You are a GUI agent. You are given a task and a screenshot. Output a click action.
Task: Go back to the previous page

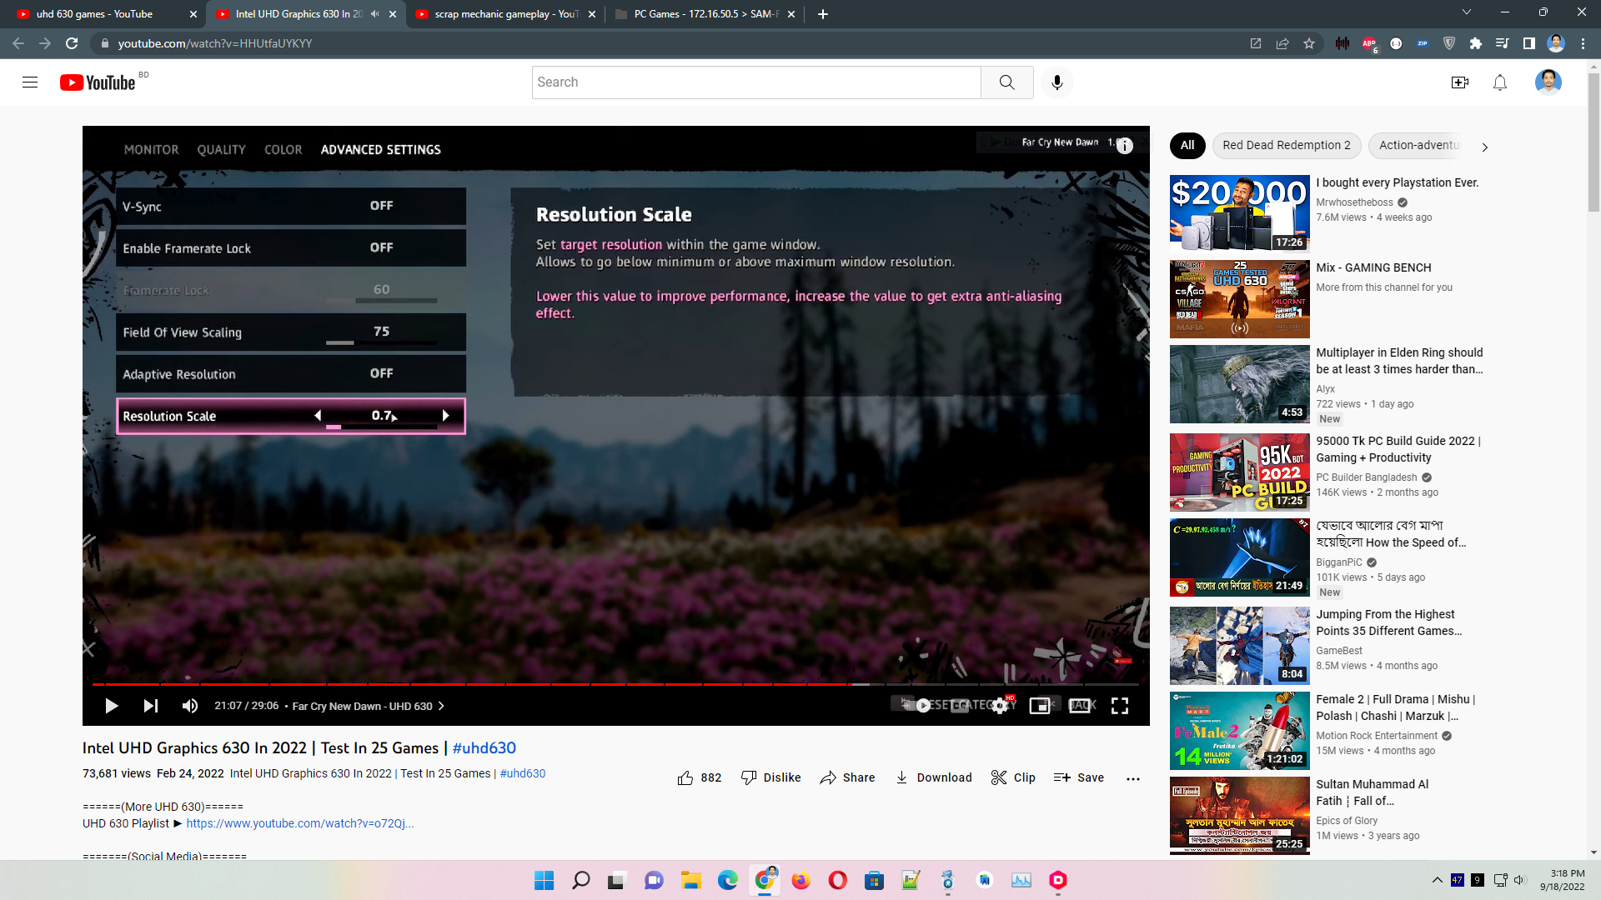pyautogui.click(x=18, y=43)
